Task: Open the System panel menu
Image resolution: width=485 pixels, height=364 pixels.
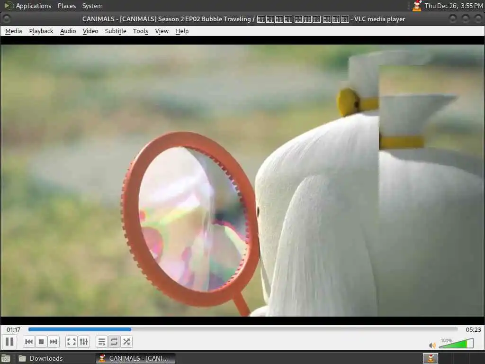Action: [92, 6]
